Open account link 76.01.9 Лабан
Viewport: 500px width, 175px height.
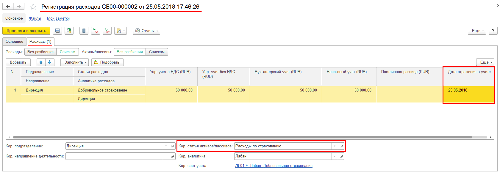274,166
